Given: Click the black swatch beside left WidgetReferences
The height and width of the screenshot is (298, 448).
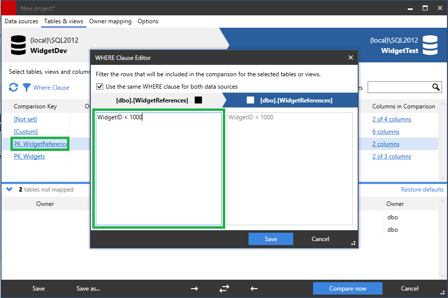Looking at the screenshot, I should pyautogui.click(x=198, y=100).
